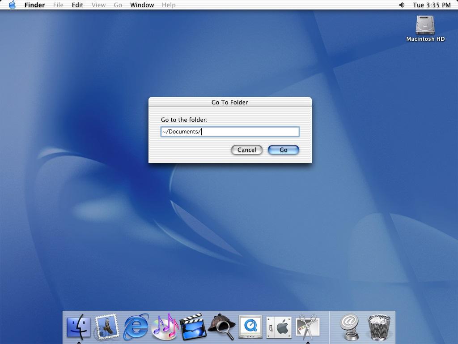Click the scissors Grab icon in Dock
Screen dimensions: 458x344
pos(308,327)
